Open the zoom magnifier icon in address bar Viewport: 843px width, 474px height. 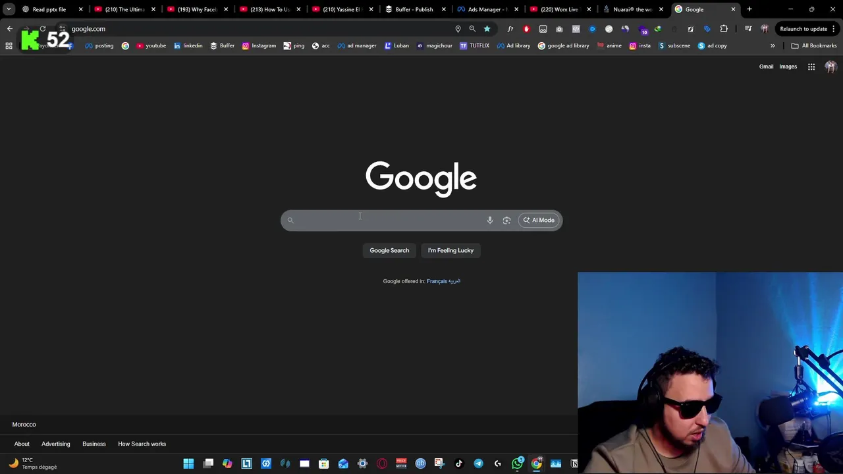click(x=472, y=29)
